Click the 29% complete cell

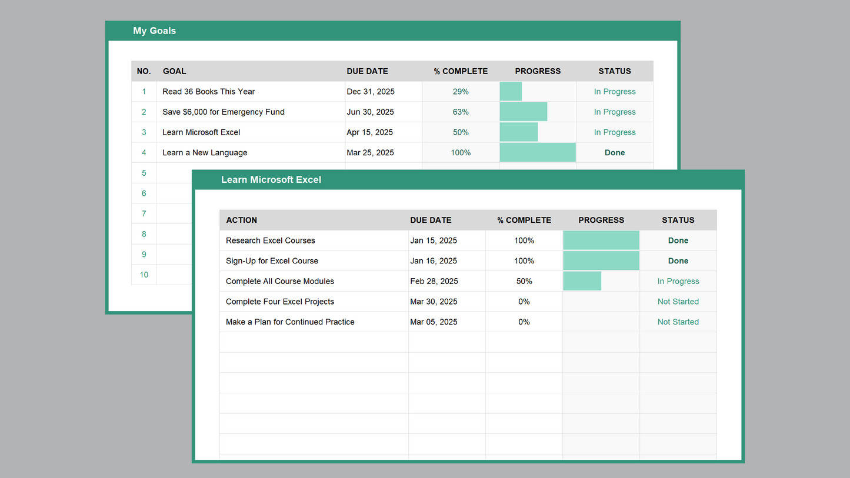[461, 92]
